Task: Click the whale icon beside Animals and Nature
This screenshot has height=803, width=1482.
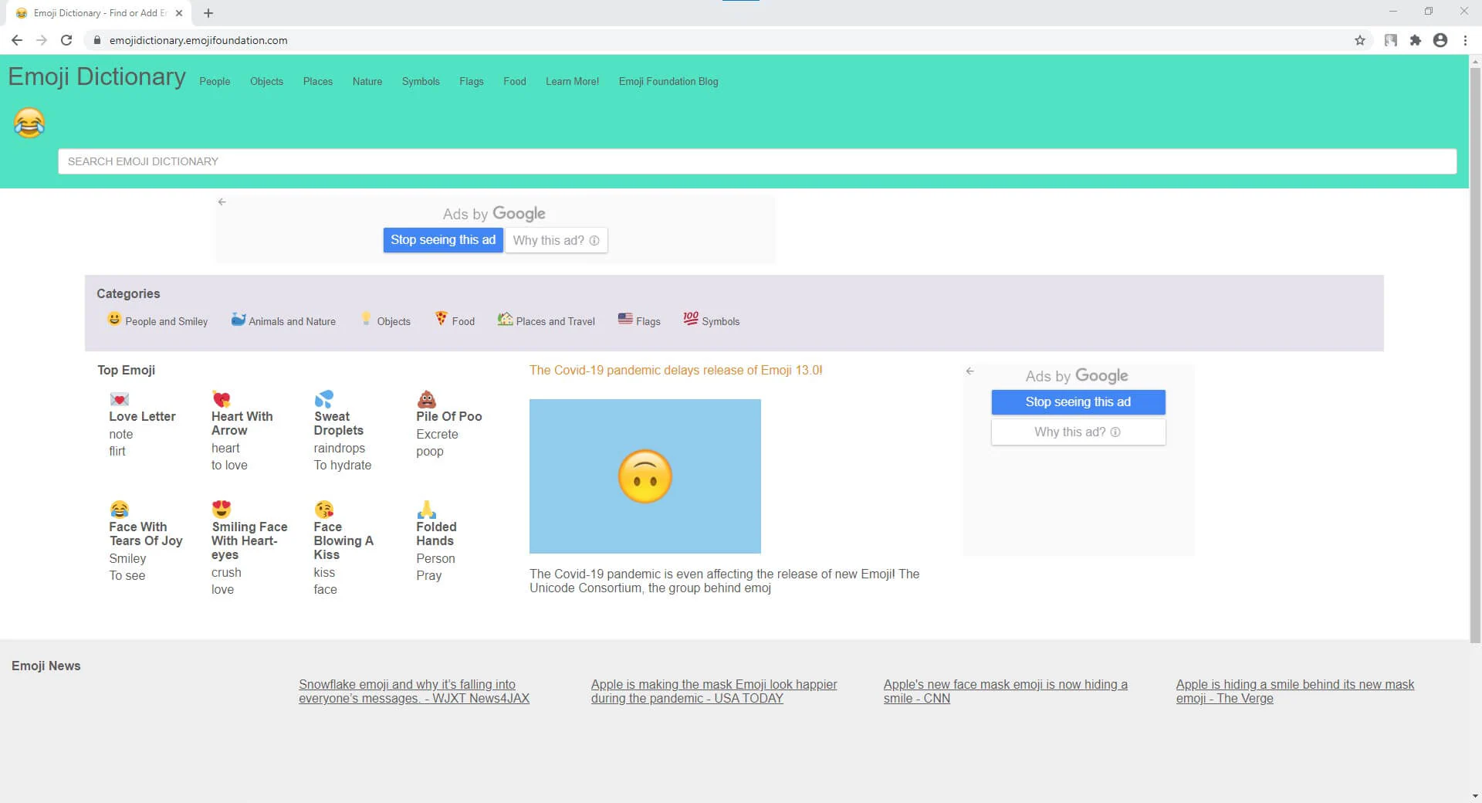Action: coord(239,319)
